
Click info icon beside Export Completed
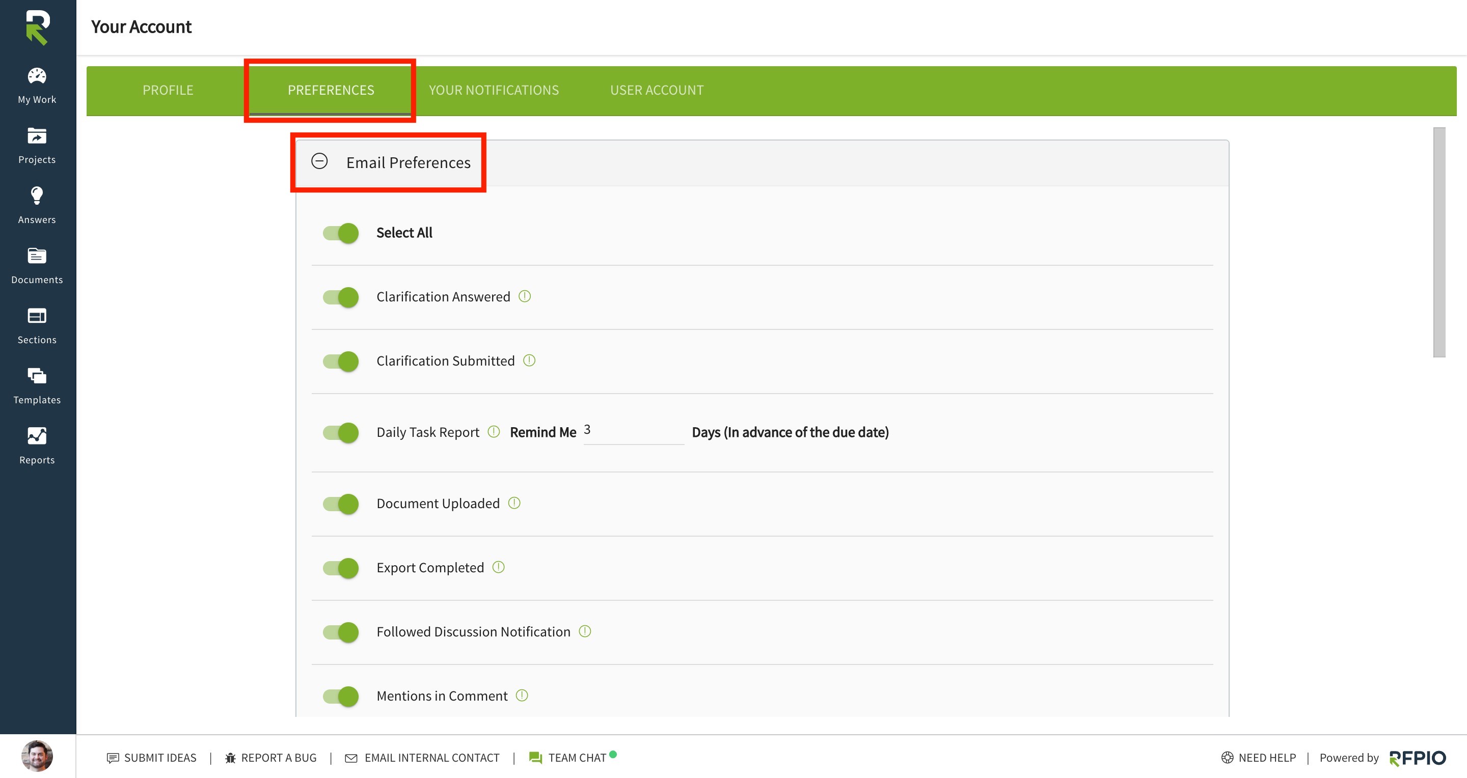pos(498,567)
